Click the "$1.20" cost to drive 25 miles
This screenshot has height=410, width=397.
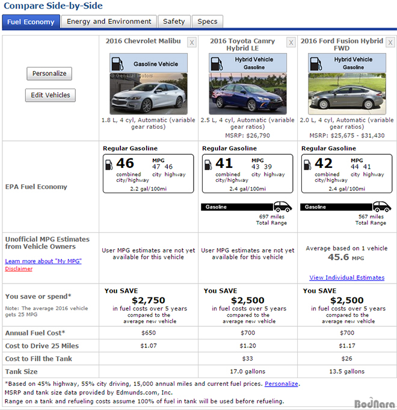(248, 346)
